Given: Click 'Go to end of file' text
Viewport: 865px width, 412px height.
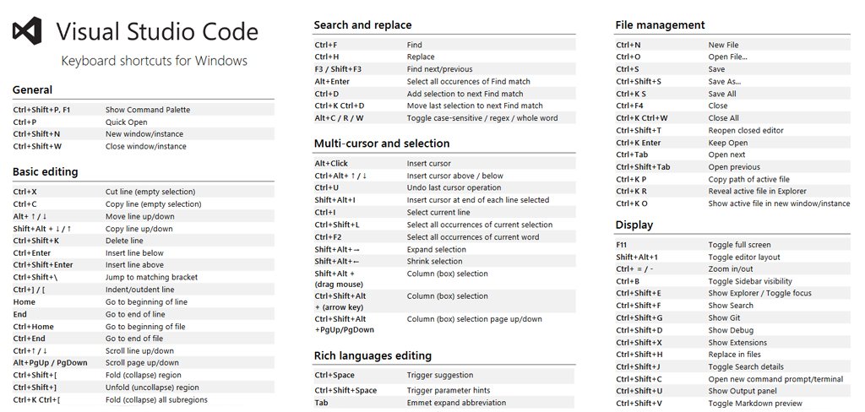Looking at the screenshot, I should (x=134, y=339).
